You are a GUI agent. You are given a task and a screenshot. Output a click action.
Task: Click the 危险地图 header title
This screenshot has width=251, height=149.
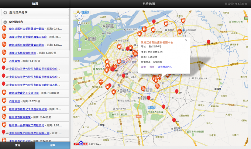(149, 4)
